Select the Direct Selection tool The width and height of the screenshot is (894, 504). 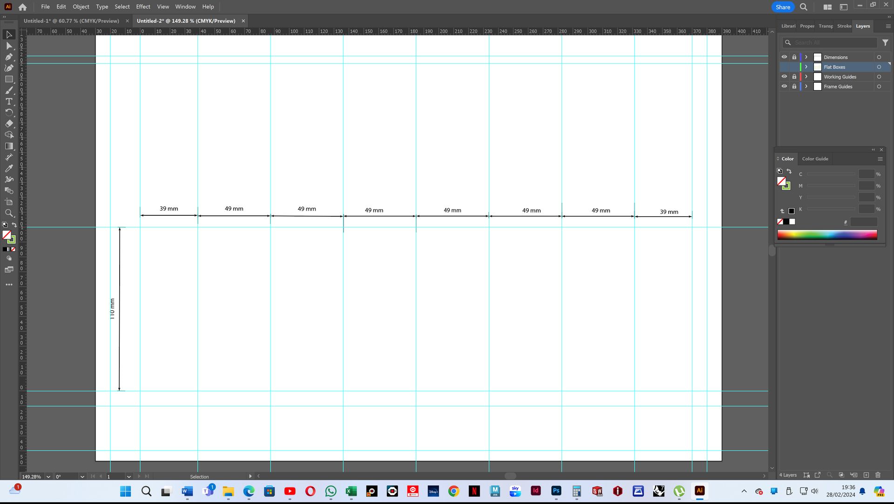[x=9, y=46]
